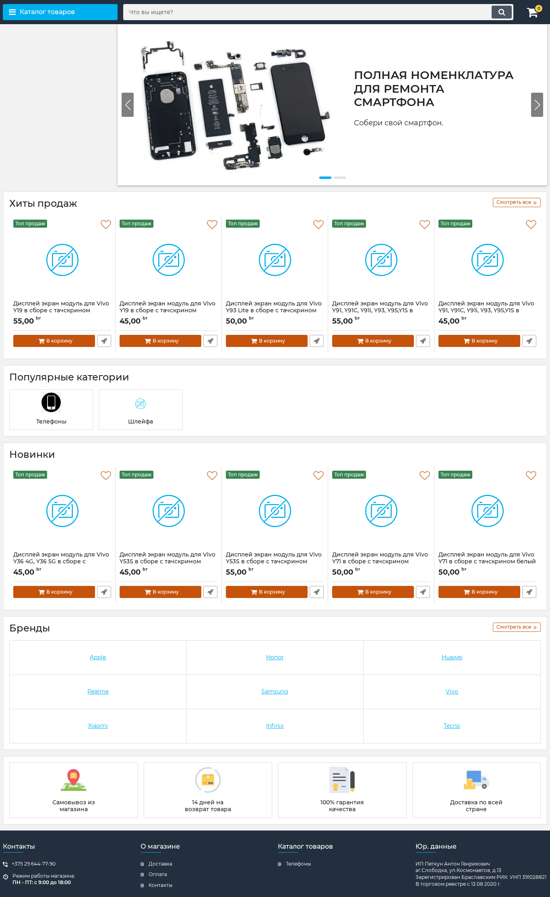Viewport: 550px width, 897px height.
Task: Favorite Vivo Y91 55,00 product heart
Action: (x=425, y=224)
